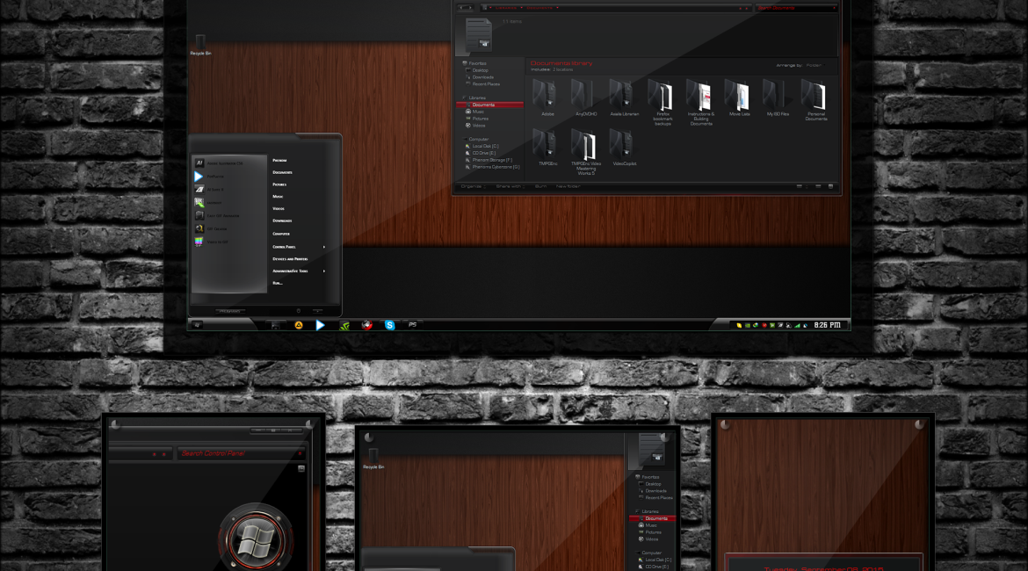
Task: Select Devices and Printers in Start menu
Action: tap(290, 259)
